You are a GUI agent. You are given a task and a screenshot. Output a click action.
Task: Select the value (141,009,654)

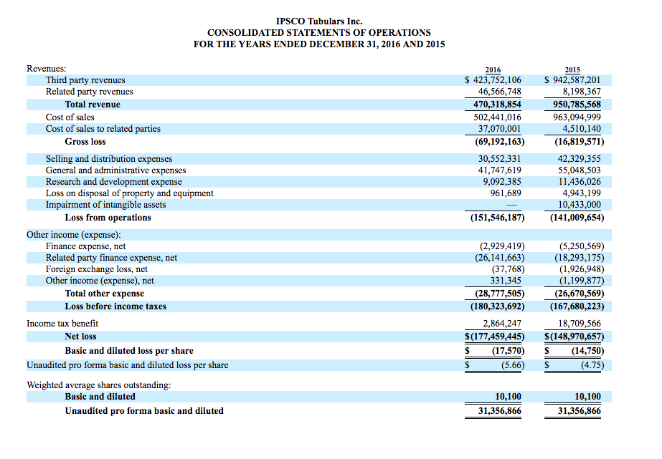[x=577, y=218]
